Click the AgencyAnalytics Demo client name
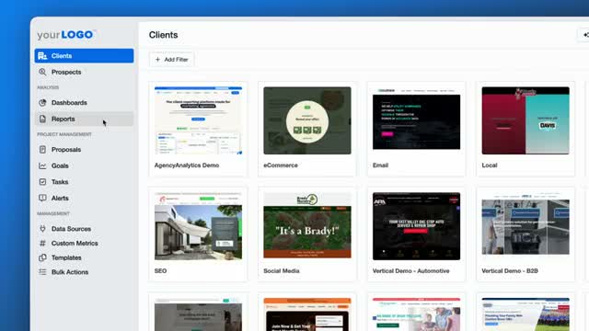The height and width of the screenshot is (331, 589). point(187,165)
